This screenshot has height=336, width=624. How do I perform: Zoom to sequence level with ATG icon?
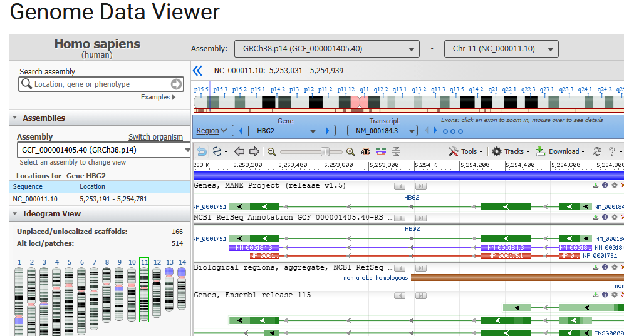coord(366,151)
